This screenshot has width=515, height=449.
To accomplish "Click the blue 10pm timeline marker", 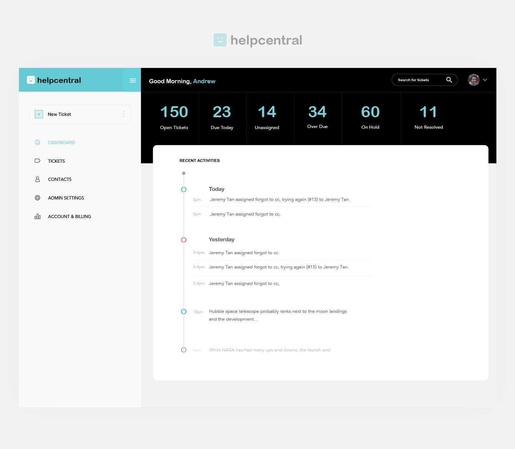I will tap(184, 311).
